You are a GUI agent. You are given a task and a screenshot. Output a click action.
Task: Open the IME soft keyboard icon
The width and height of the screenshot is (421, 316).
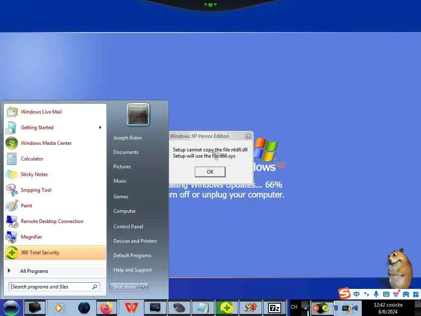386,294
